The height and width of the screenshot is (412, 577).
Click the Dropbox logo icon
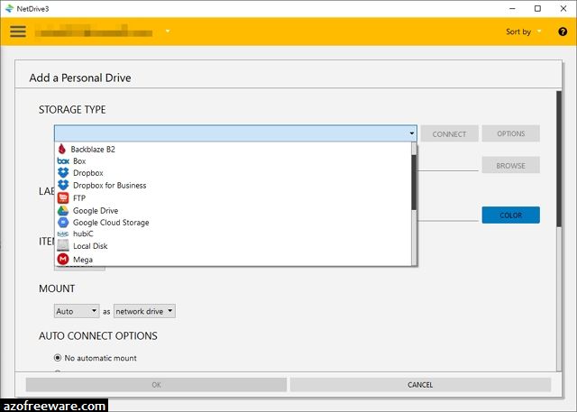click(x=63, y=172)
